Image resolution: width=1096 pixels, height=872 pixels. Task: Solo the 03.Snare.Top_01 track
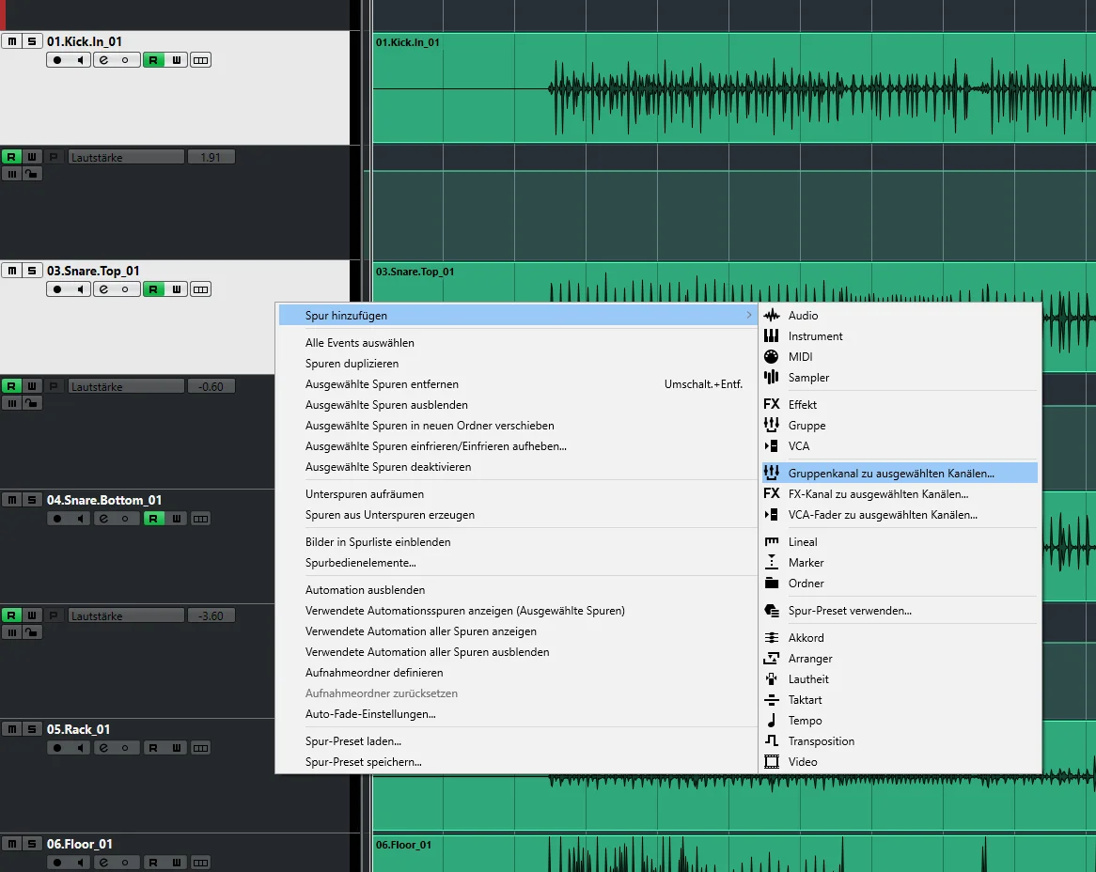(x=31, y=271)
